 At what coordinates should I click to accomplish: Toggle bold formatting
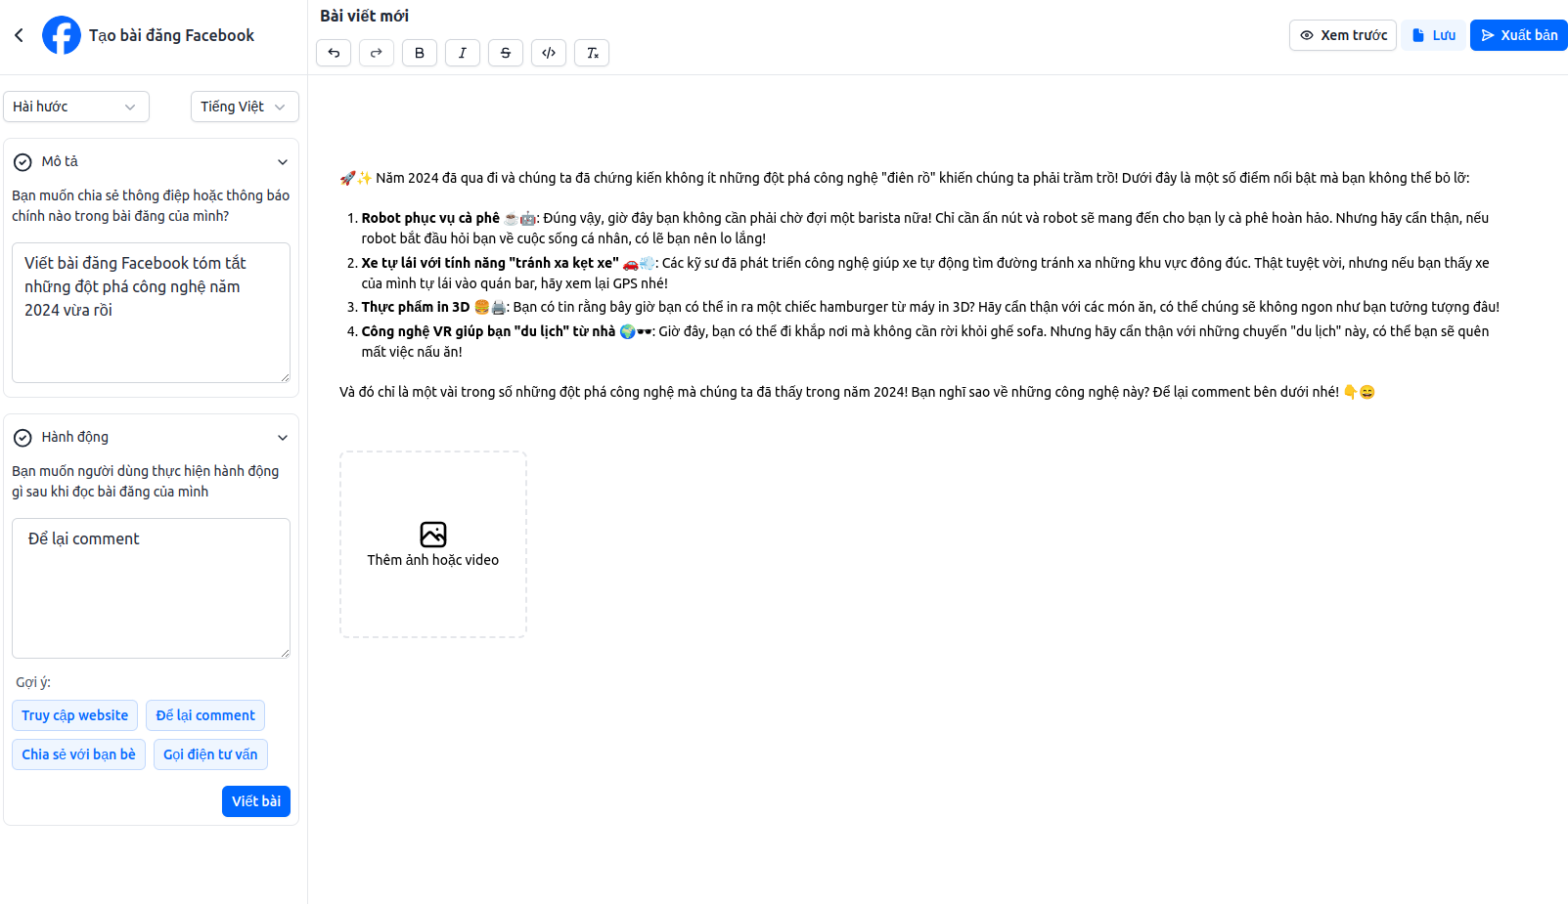(x=420, y=53)
